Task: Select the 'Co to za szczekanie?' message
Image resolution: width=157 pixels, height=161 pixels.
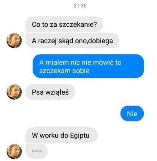Action: pyautogui.click(x=64, y=24)
